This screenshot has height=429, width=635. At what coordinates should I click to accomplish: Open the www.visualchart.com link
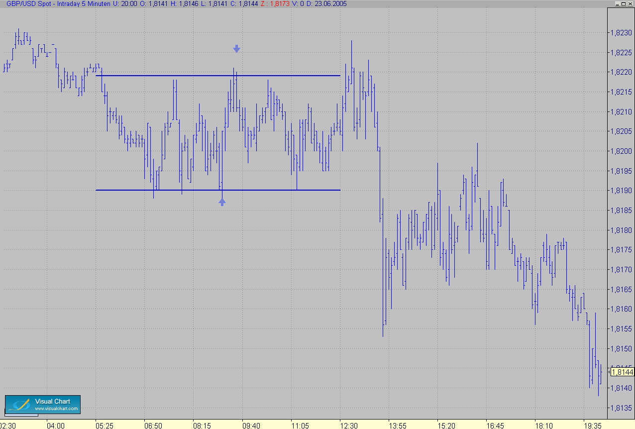pyautogui.click(x=56, y=409)
